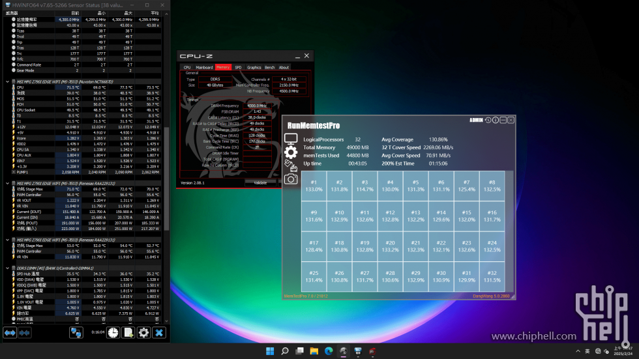
Task: Open Task View on taskbar
Action: click(x=299, y=351)
